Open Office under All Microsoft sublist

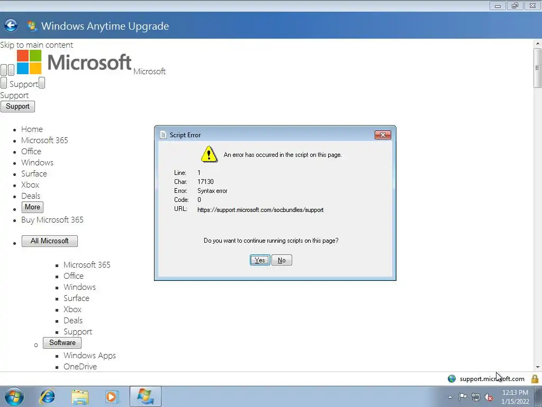point(73,276)
